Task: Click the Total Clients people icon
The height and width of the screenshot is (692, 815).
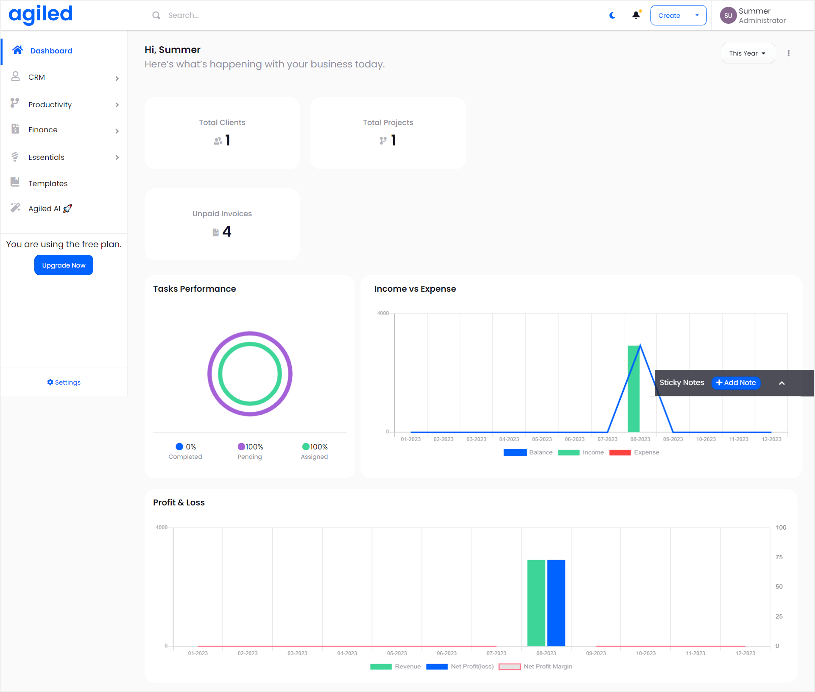Action: [218, 141]
